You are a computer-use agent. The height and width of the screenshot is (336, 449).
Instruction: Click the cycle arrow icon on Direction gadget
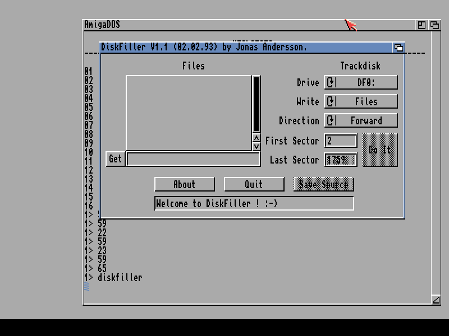331,120
